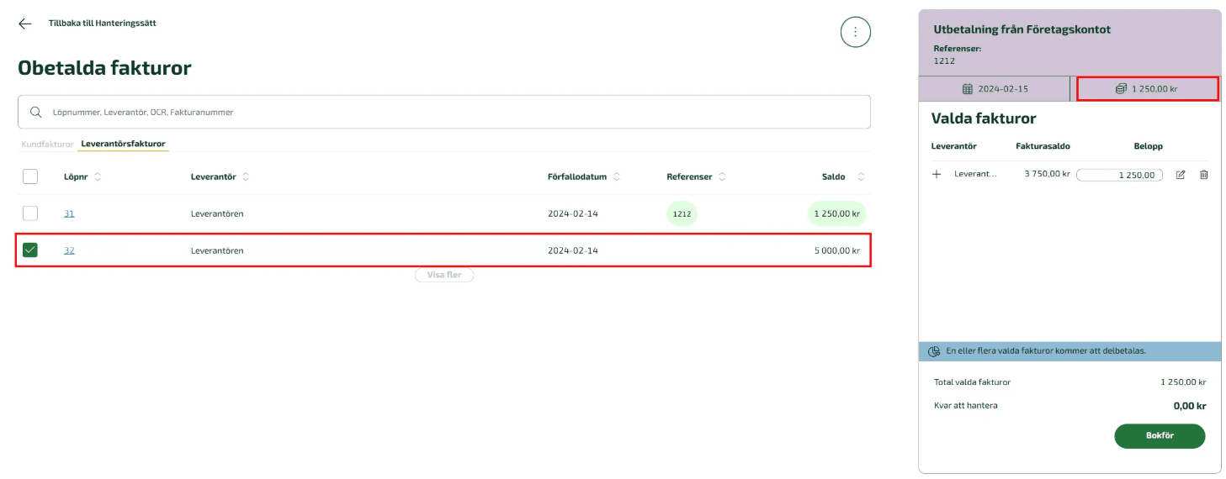Open the three-dot more options menu
Image resolution: width=1226 pixels, height=479 pixels.
coord(855,32)
